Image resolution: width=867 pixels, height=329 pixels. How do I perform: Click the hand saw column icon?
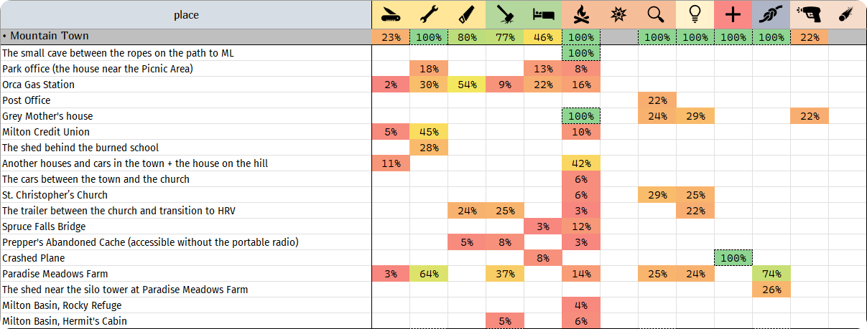point(467,14)
